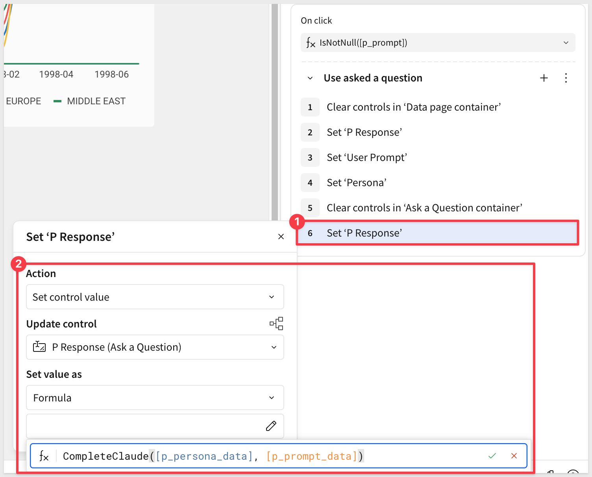This screenshot has height=477, width=592.
Task: Close the Set 'P Response' panel
Action: click(x=281, y=237)
